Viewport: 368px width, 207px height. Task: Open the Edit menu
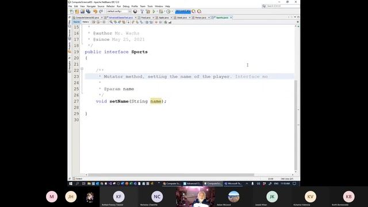point(76,6)
